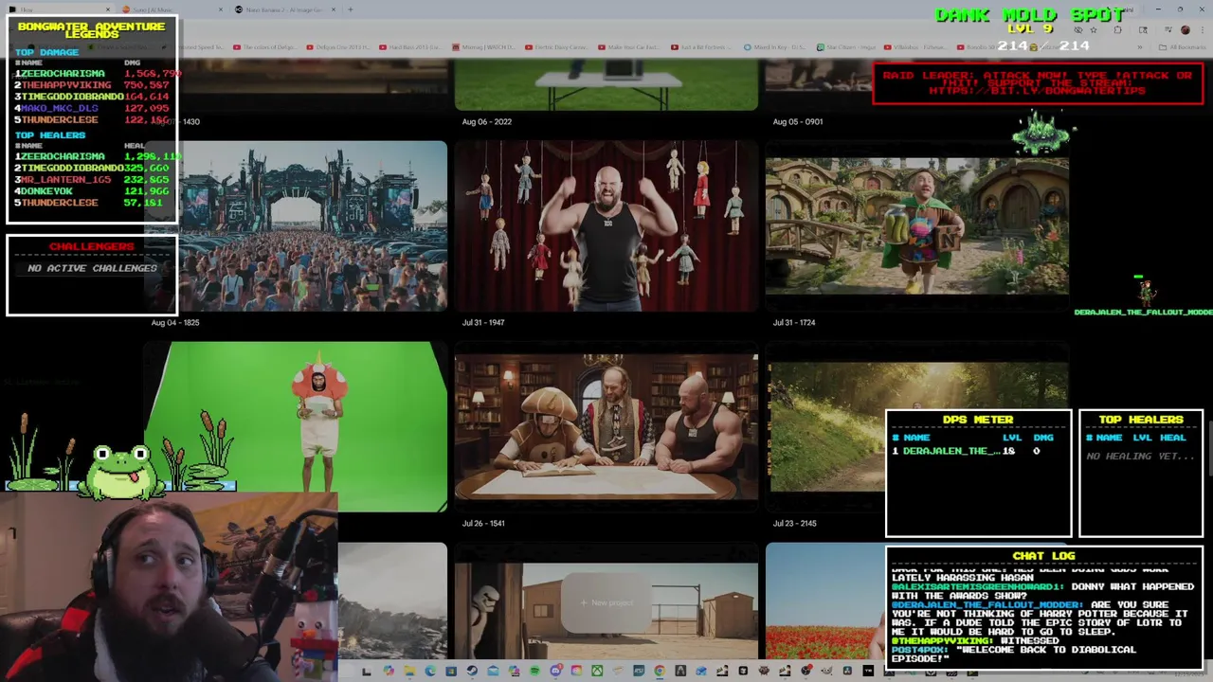Click the Task View taskbar icon
Viewport: 1213px width, 682px height.
click(x=367, y=672)
